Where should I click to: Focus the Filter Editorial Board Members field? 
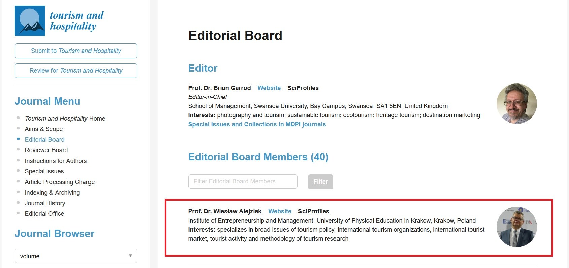tap(243, 181)
